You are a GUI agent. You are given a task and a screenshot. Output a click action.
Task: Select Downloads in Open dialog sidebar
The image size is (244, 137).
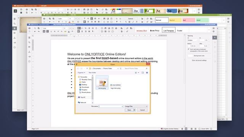(x=85, y=87)
